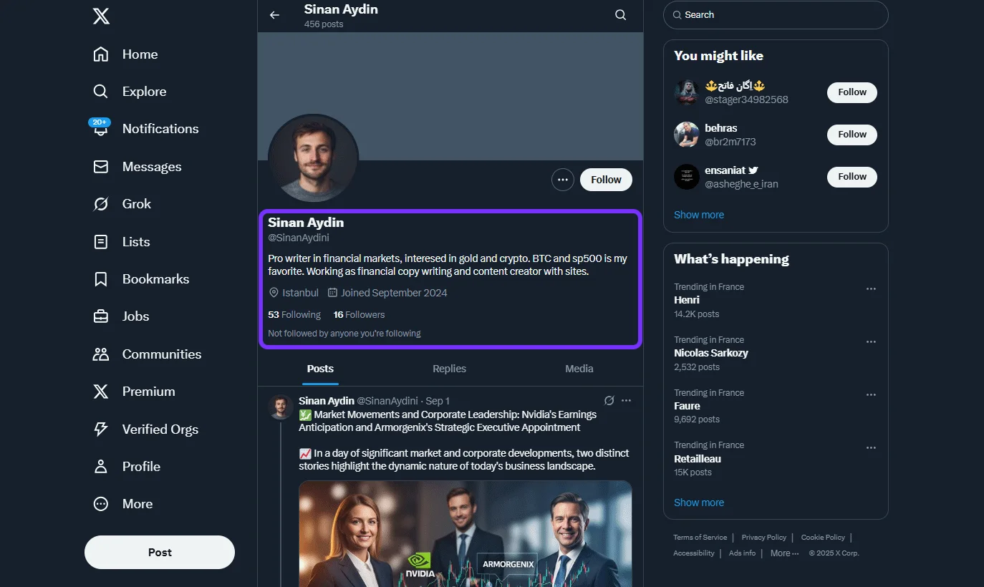Open Sinan Aydin's profile picture
Viewport: 984px width, 587px height.
click(x=313, y=157)
